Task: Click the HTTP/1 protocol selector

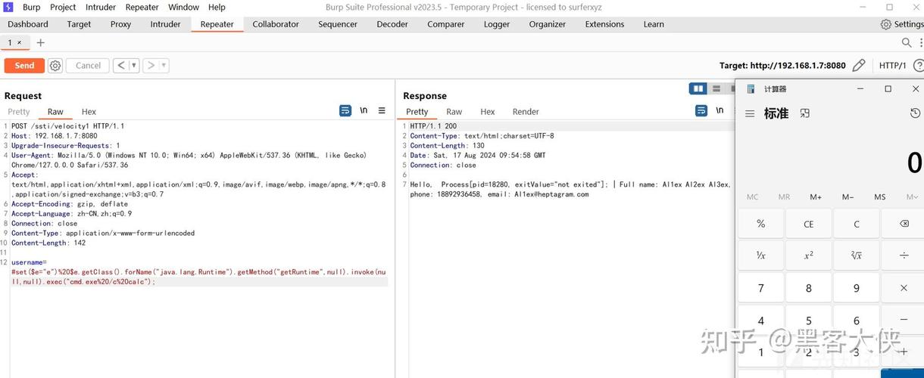Action: coord(893,66)
